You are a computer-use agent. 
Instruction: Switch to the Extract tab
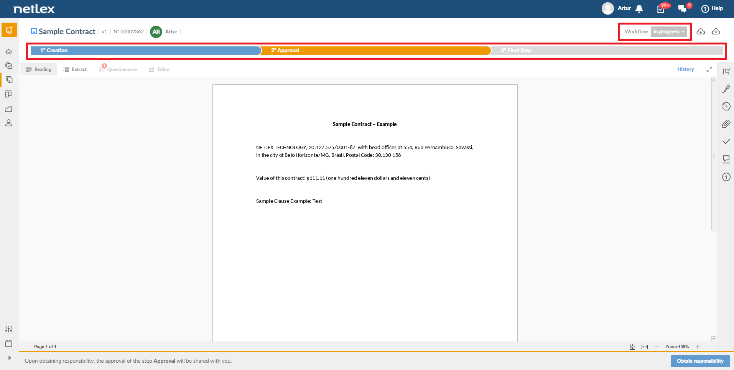(x=75, y=69)
